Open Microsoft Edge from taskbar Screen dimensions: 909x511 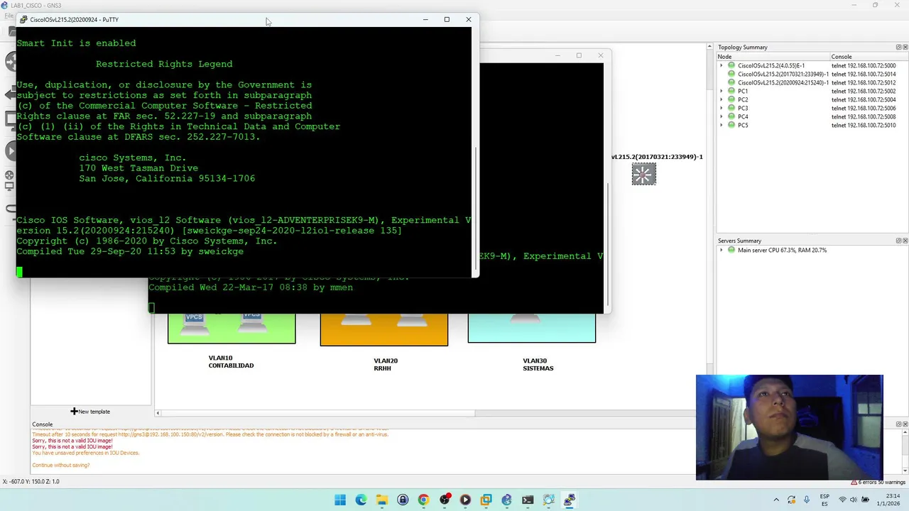(361, 500)
